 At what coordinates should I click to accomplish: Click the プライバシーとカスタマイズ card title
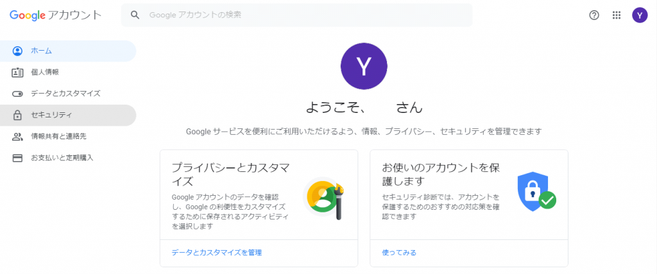[231, 175]
